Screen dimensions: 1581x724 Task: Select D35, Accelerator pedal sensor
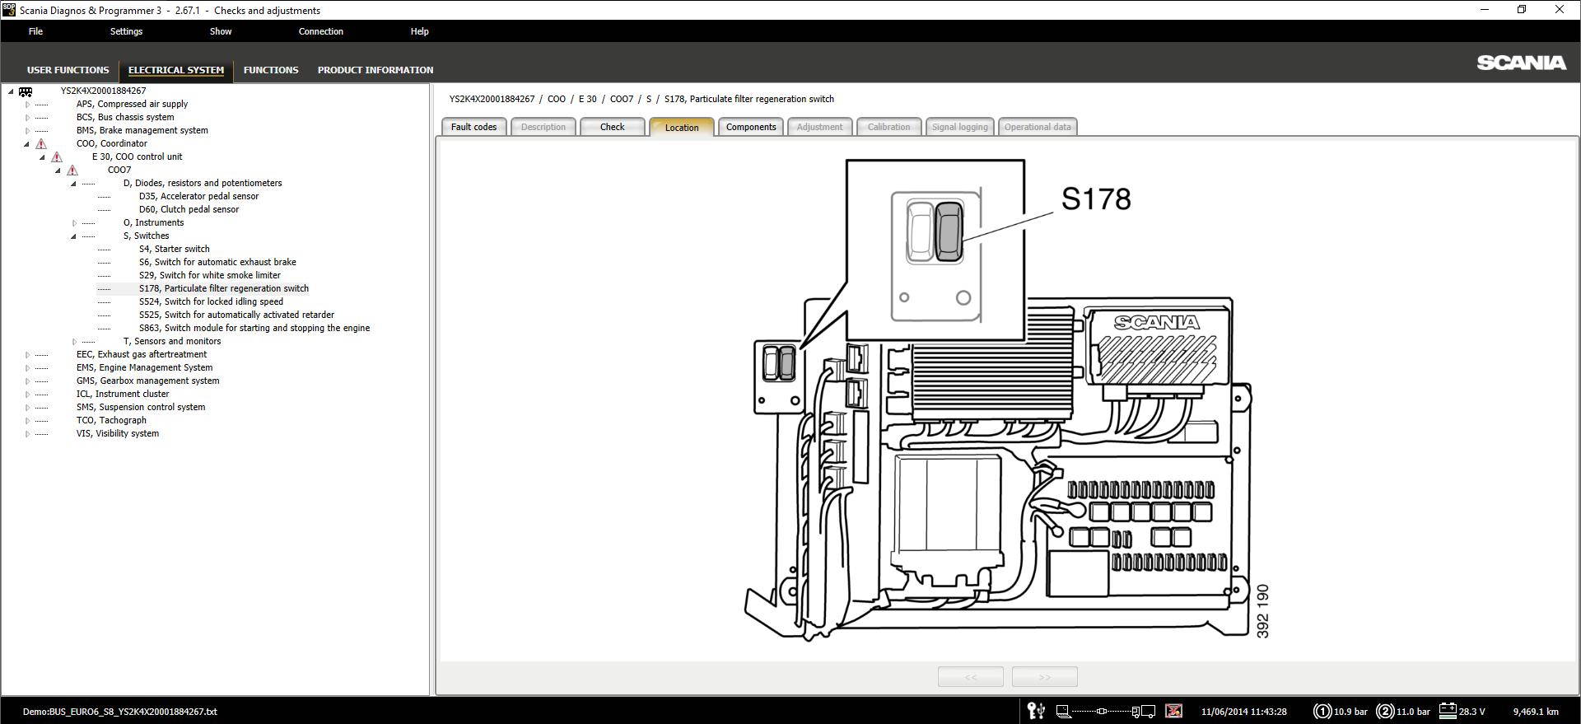198,196
